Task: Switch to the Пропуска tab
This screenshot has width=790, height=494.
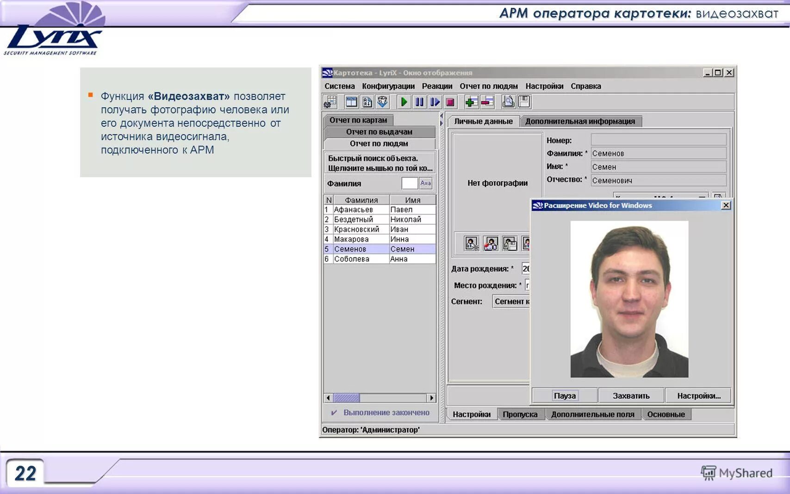Action: 520,414
